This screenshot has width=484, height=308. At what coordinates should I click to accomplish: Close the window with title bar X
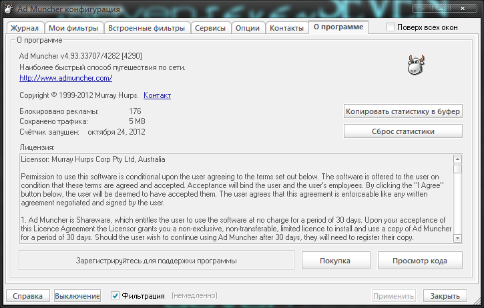tap(463, 8)
